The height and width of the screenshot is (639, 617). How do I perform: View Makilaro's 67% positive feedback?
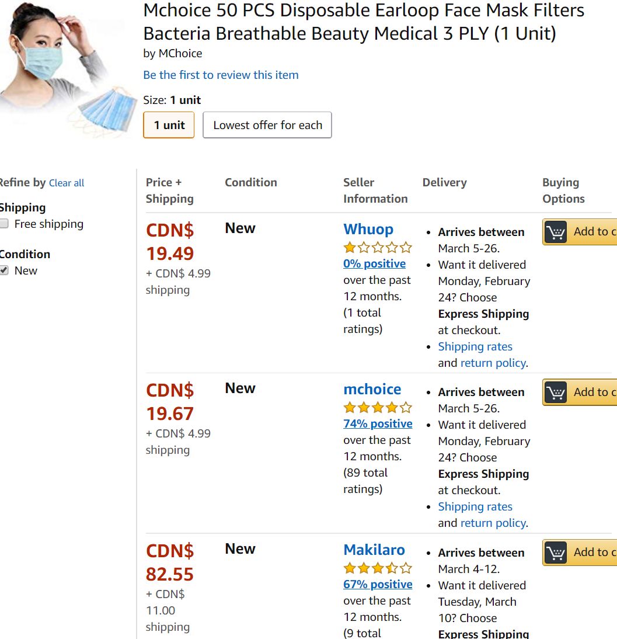(x=378, y=585)
